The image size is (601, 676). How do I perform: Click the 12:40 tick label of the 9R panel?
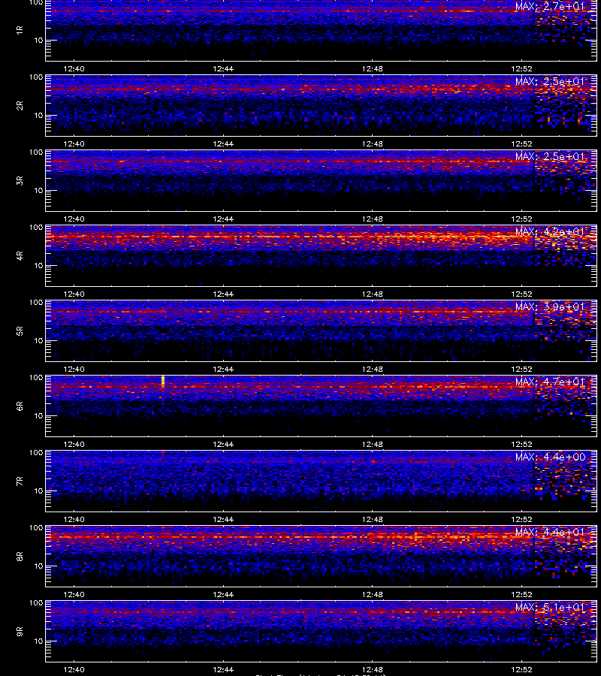click(x=74, y=669)
